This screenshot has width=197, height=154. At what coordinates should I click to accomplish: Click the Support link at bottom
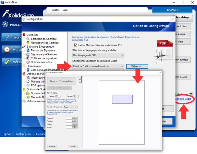[7, 134]
